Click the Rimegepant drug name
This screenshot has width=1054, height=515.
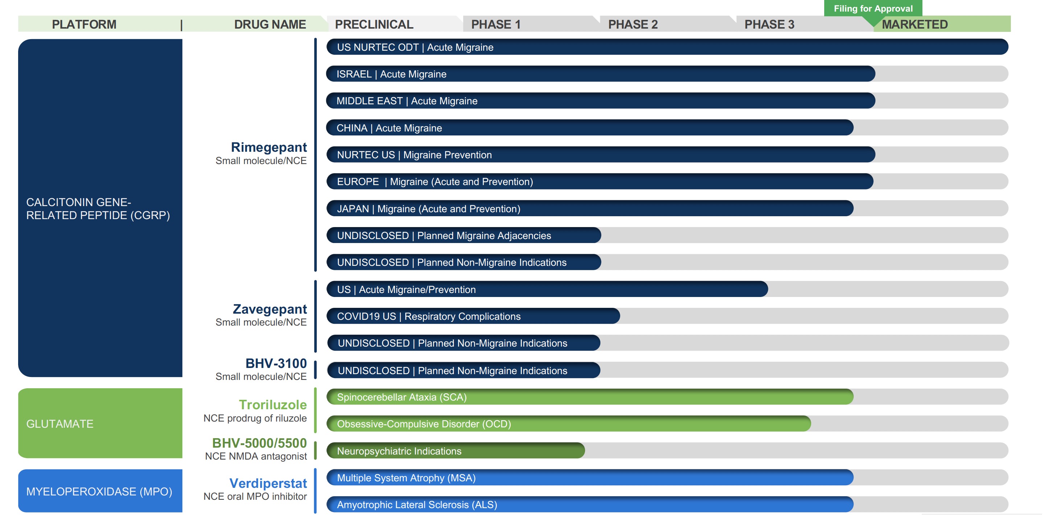point(269,147)
